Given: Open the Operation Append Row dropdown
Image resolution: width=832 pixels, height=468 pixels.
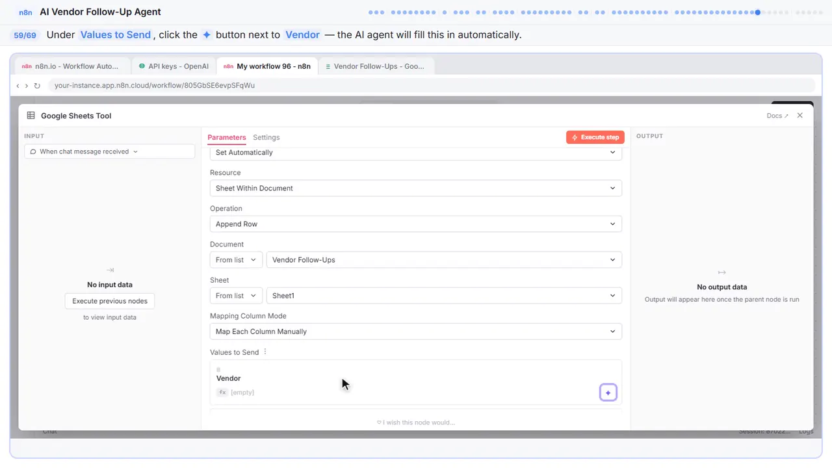Looking at the screenshot, I should (x=416, y=224).
